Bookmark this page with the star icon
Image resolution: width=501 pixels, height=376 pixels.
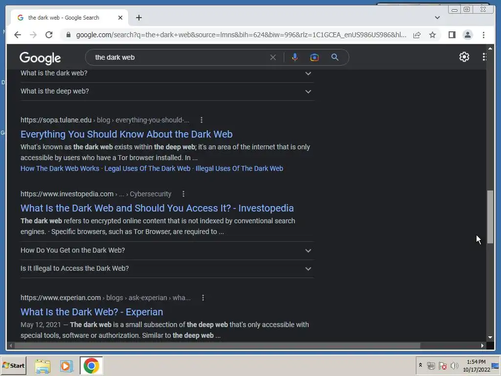(x=433, y=35)
